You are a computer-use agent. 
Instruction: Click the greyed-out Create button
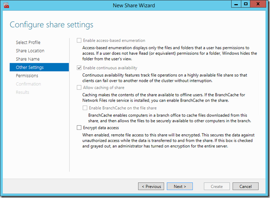point(217,186)
